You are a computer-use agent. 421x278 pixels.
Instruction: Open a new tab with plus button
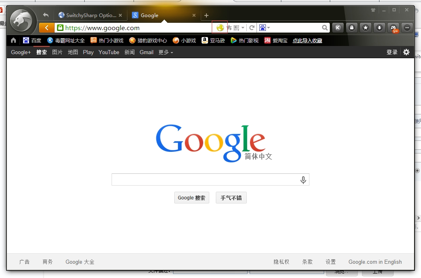(x=206, y=15)
